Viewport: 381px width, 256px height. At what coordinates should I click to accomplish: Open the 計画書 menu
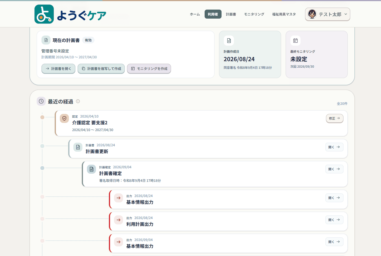231,14
